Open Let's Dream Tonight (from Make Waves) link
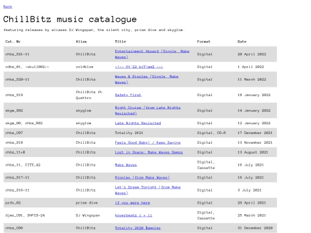Image resolution: width=311 pixels, height=233 pixels. tap(147, 190)
